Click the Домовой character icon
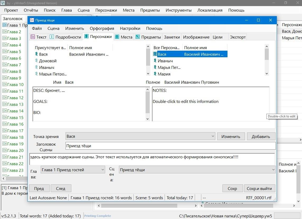302x219 pixels. [x=36, y=61]
